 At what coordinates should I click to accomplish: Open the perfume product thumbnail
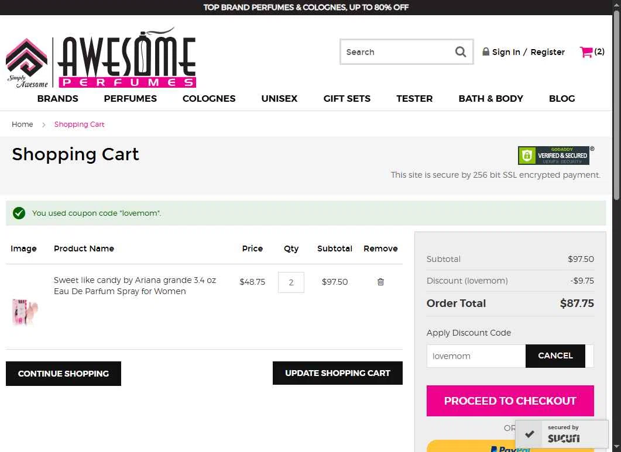(25, 312)
